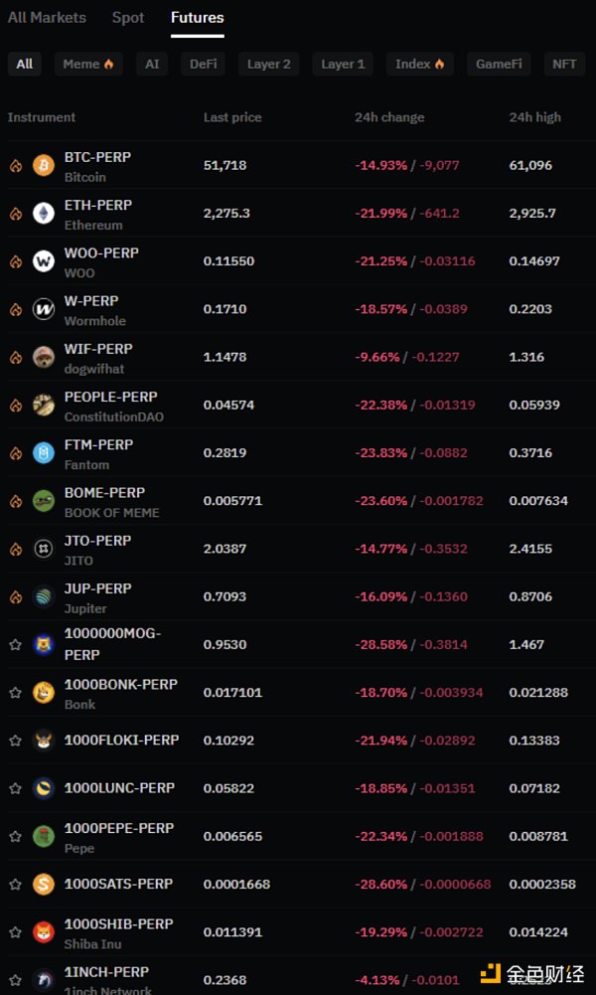596x995 pixels.
Task: Filter by the Meme category
Action: [88, 64]
